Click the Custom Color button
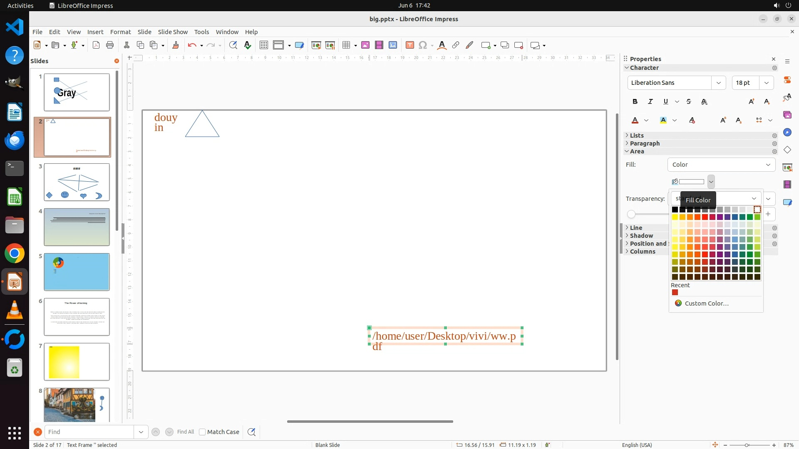 click(x=706, y=303)
